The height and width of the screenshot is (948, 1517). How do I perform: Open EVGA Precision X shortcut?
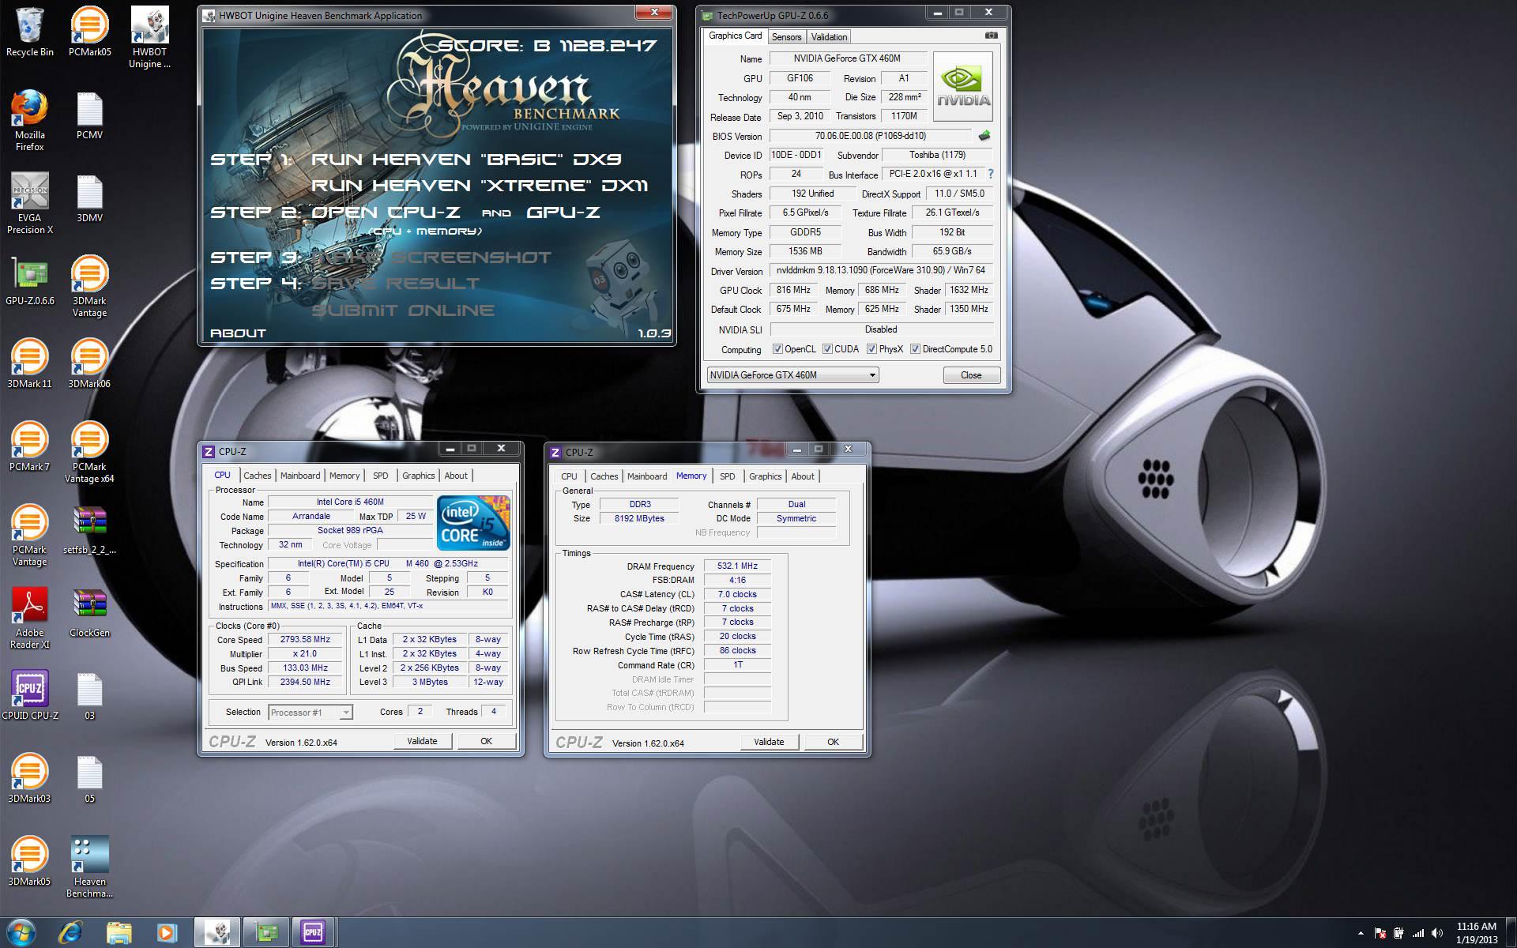(29, 203)
